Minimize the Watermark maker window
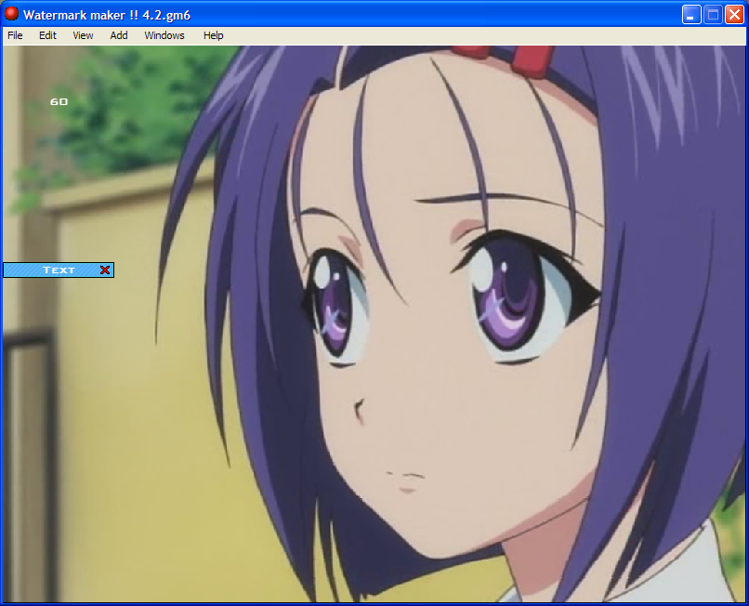Screen dimensions: 749x606 [x=690, y=15]
